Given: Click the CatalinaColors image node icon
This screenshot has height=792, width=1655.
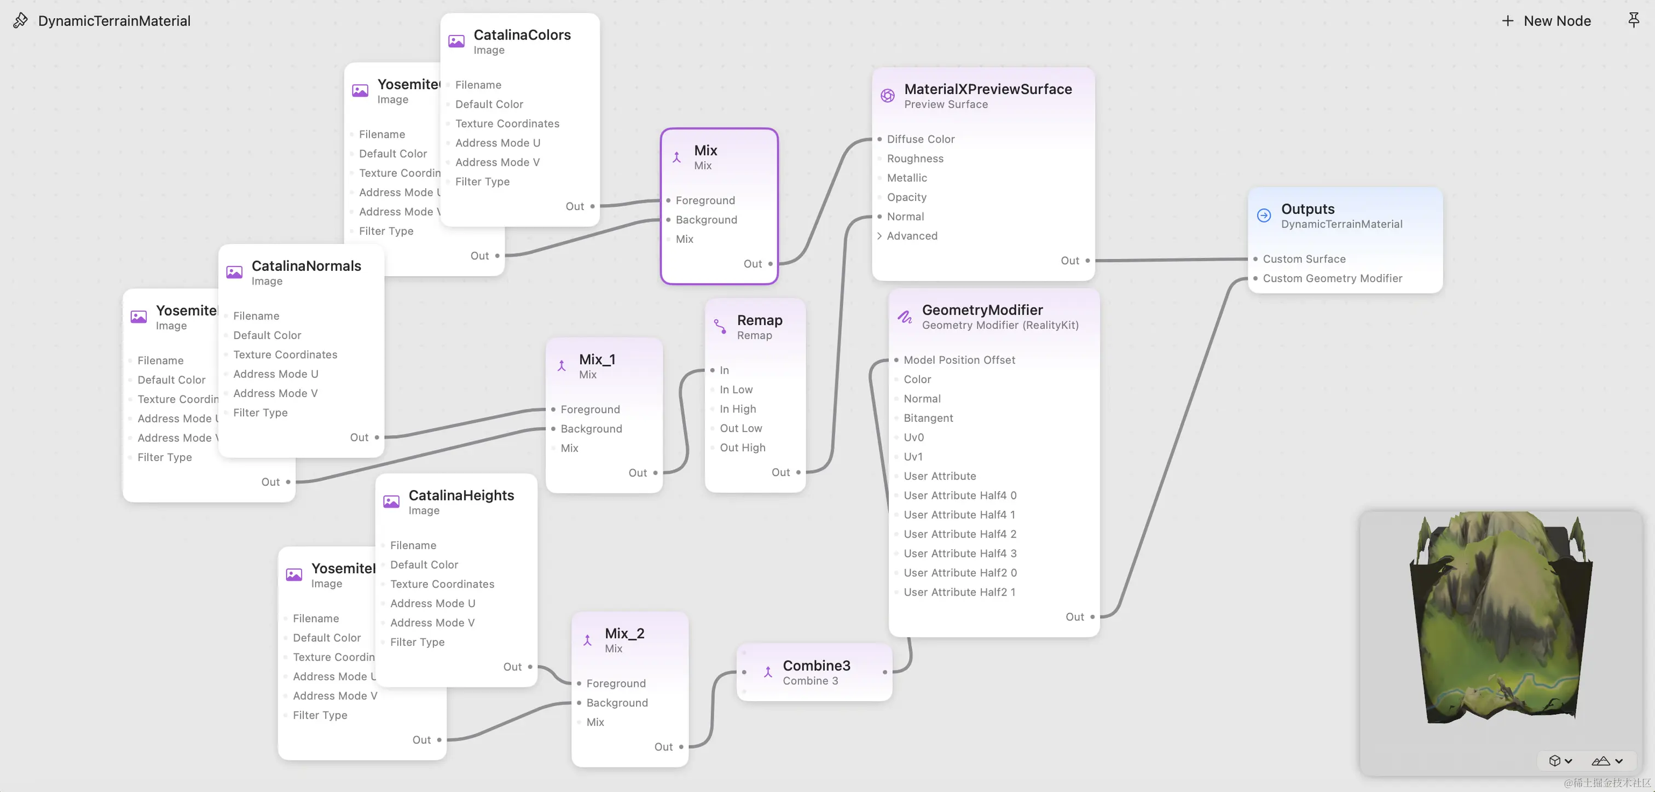Looking at the screenshot, I should pos(456,41).
